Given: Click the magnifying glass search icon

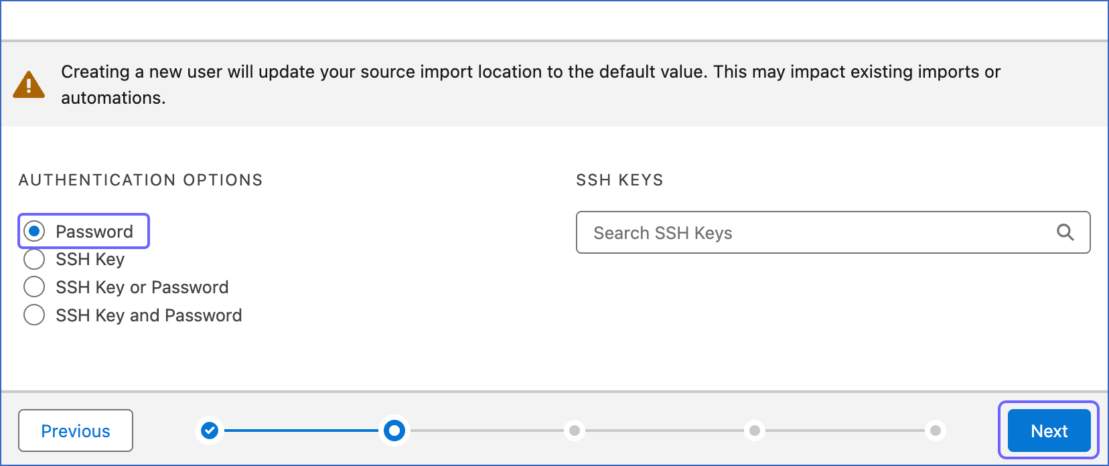Looking at the screenshot, I should 1065,232.
